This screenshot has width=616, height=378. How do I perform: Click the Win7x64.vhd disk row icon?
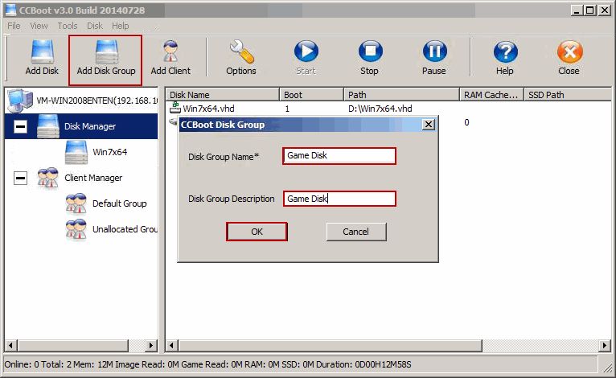coord(175,108)
